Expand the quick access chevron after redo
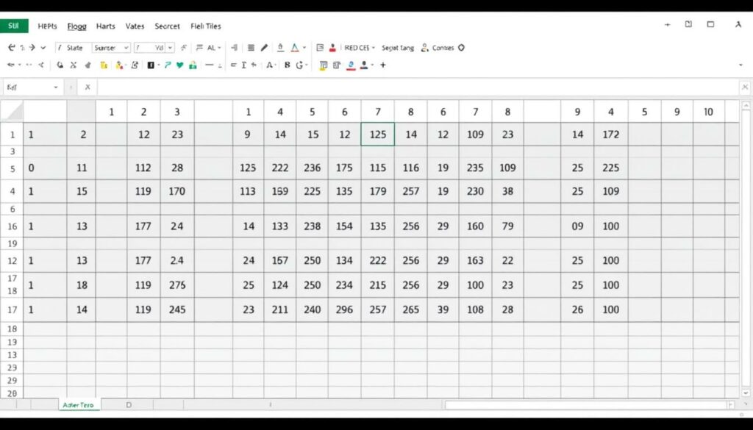The width and height of the screenshot is (753, 430). pos(43,48)
